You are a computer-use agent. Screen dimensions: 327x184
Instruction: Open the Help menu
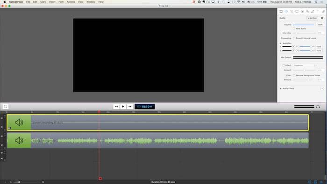click(x=101, y=2)
